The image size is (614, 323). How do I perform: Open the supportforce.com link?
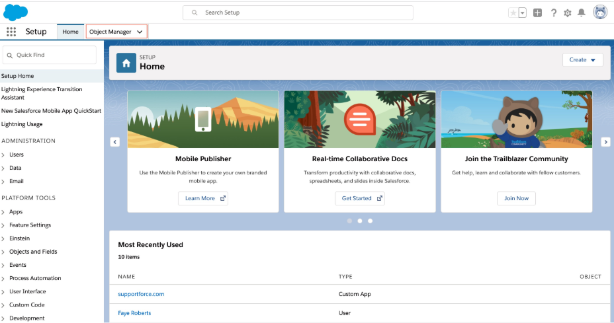click(x=141, y=294)
